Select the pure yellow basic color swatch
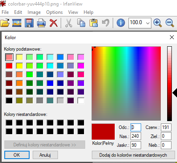This screenshot has width=177, height=163. click(x=19, y=66)
